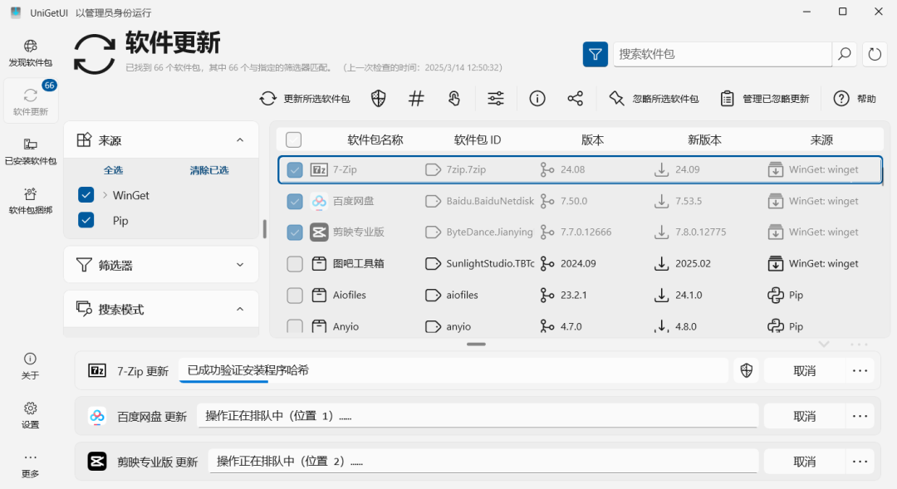
Task: Open 设置 from the sidebar
Action: [31, 415]
